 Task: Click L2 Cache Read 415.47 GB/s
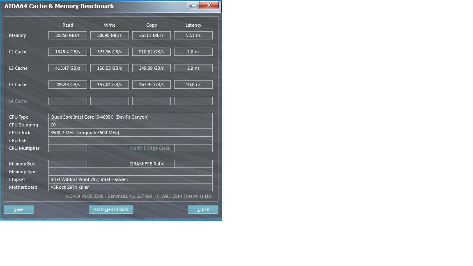68,68
